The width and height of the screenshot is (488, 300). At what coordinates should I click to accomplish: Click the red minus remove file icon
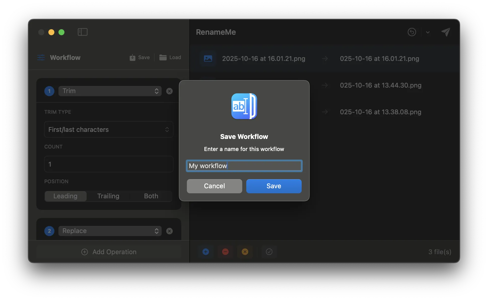(225, 252)
